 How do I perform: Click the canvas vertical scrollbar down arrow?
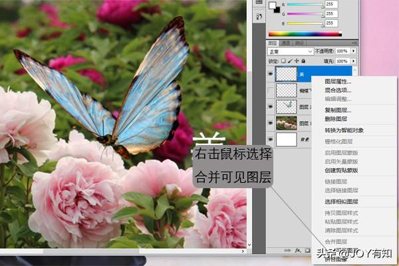coord(249,245)
